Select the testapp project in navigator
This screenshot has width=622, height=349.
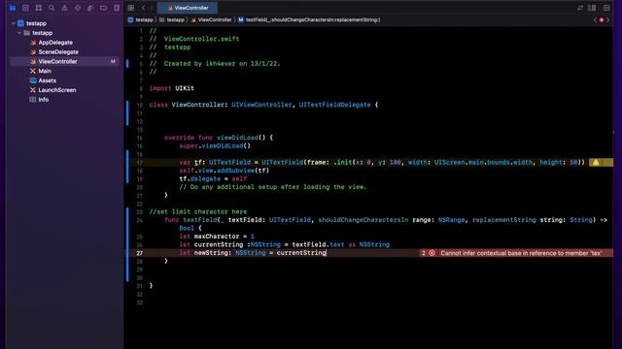point(36,23)
